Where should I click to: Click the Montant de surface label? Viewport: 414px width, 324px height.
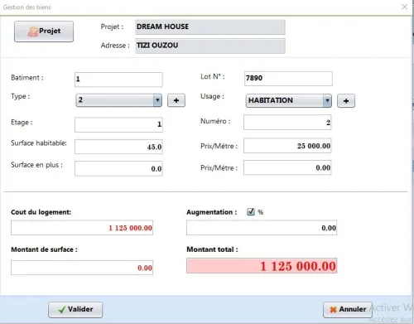44,249
